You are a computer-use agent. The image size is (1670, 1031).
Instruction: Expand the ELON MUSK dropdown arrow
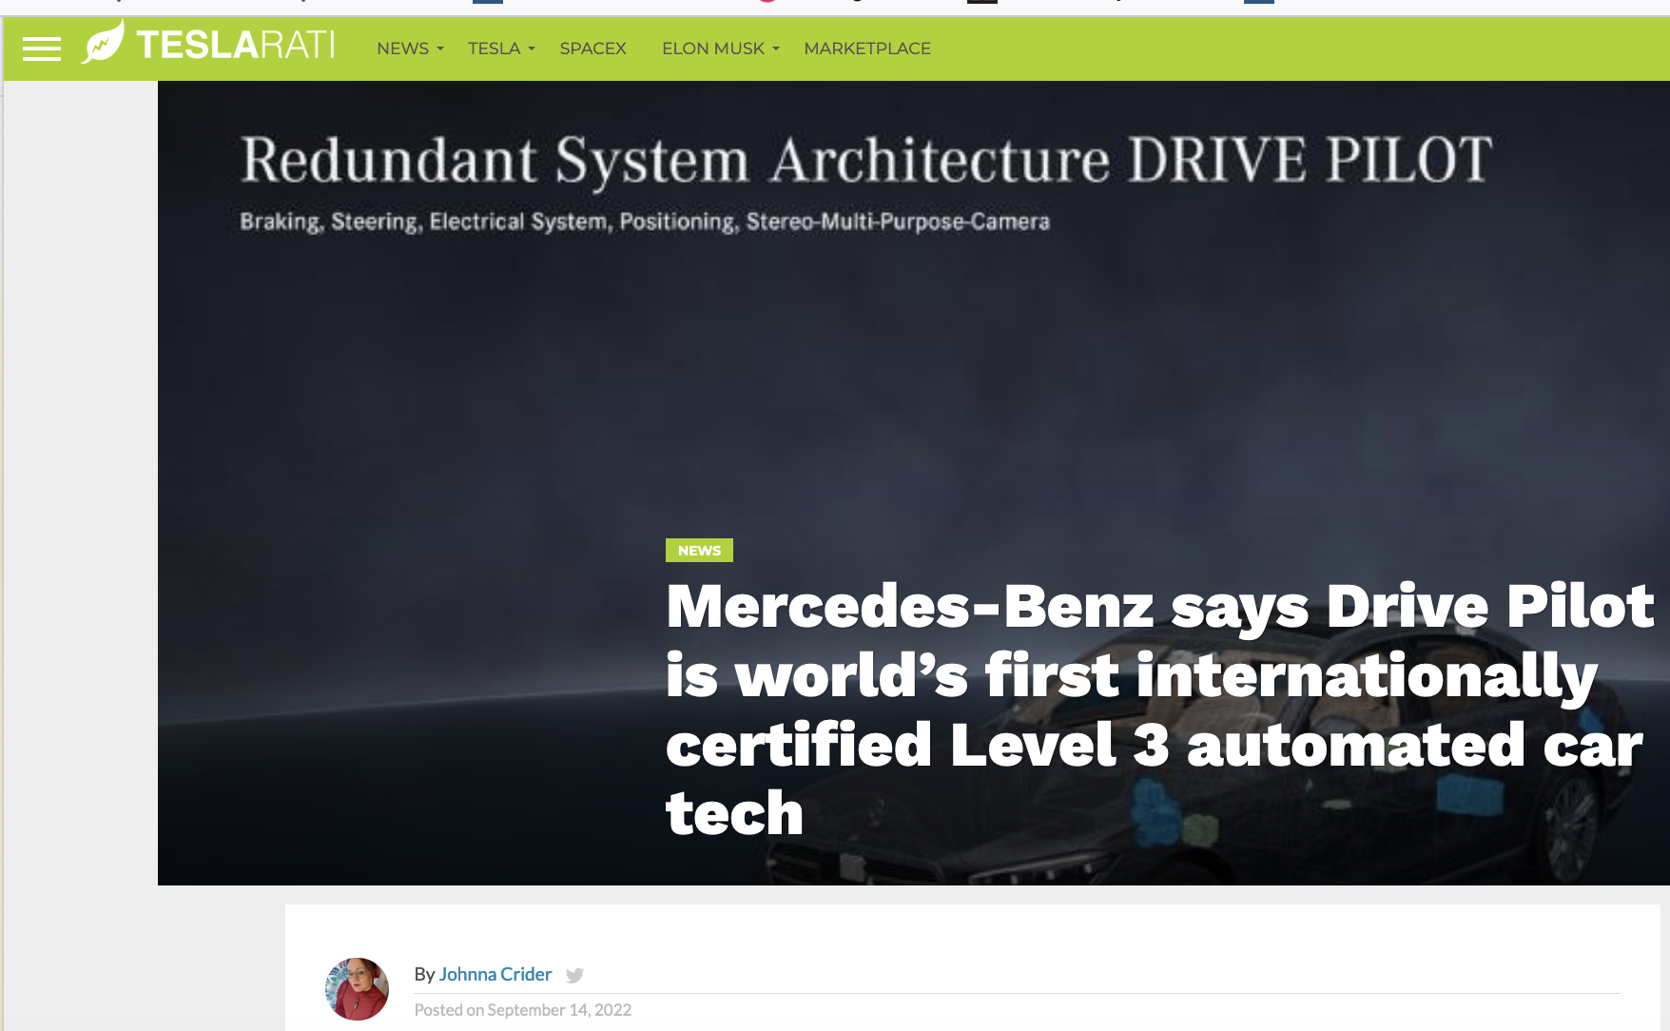(776, 49)
